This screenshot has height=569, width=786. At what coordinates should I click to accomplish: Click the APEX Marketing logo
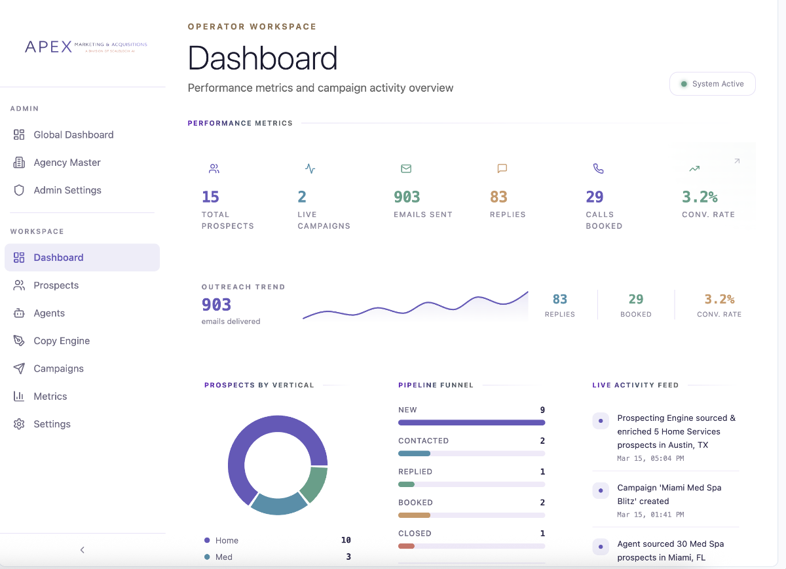(85, 46)
